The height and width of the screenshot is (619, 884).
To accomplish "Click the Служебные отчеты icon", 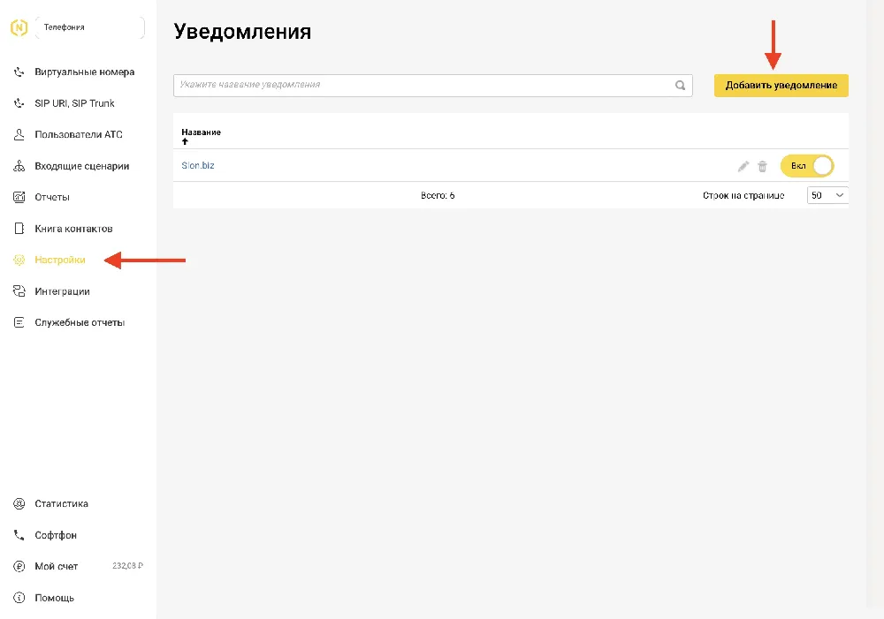I will 19,322.
